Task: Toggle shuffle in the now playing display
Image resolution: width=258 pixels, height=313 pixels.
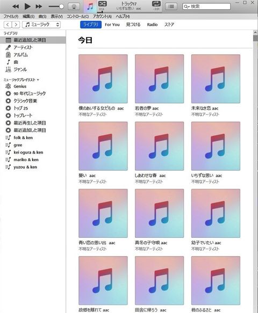Action: click(102, 4)
